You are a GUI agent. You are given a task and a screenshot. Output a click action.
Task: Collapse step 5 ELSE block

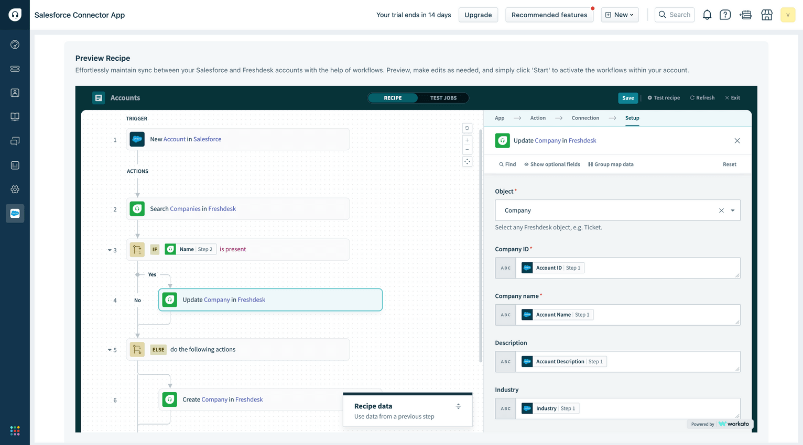point(110,350)
